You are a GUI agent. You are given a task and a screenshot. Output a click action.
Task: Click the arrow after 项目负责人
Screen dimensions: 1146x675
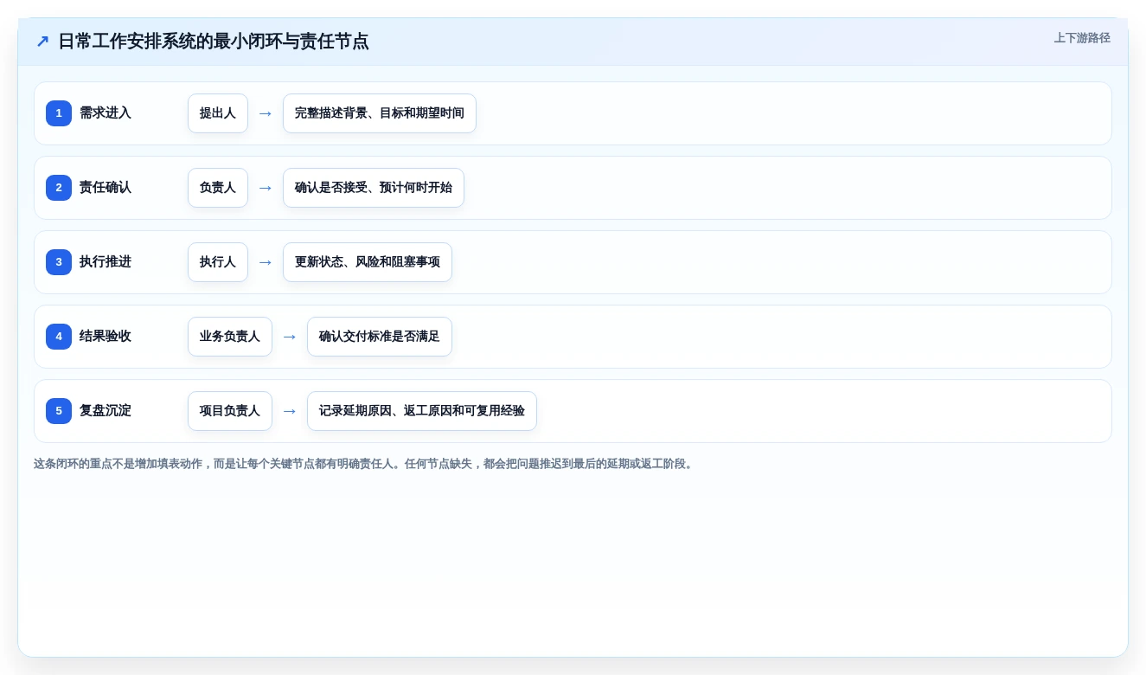tap(290, 411)
